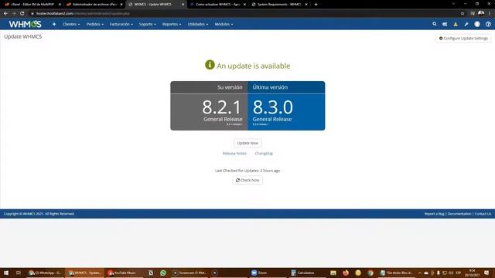Expand the Pedidos menu
The image size is (495, 278).
coord(95,24)
